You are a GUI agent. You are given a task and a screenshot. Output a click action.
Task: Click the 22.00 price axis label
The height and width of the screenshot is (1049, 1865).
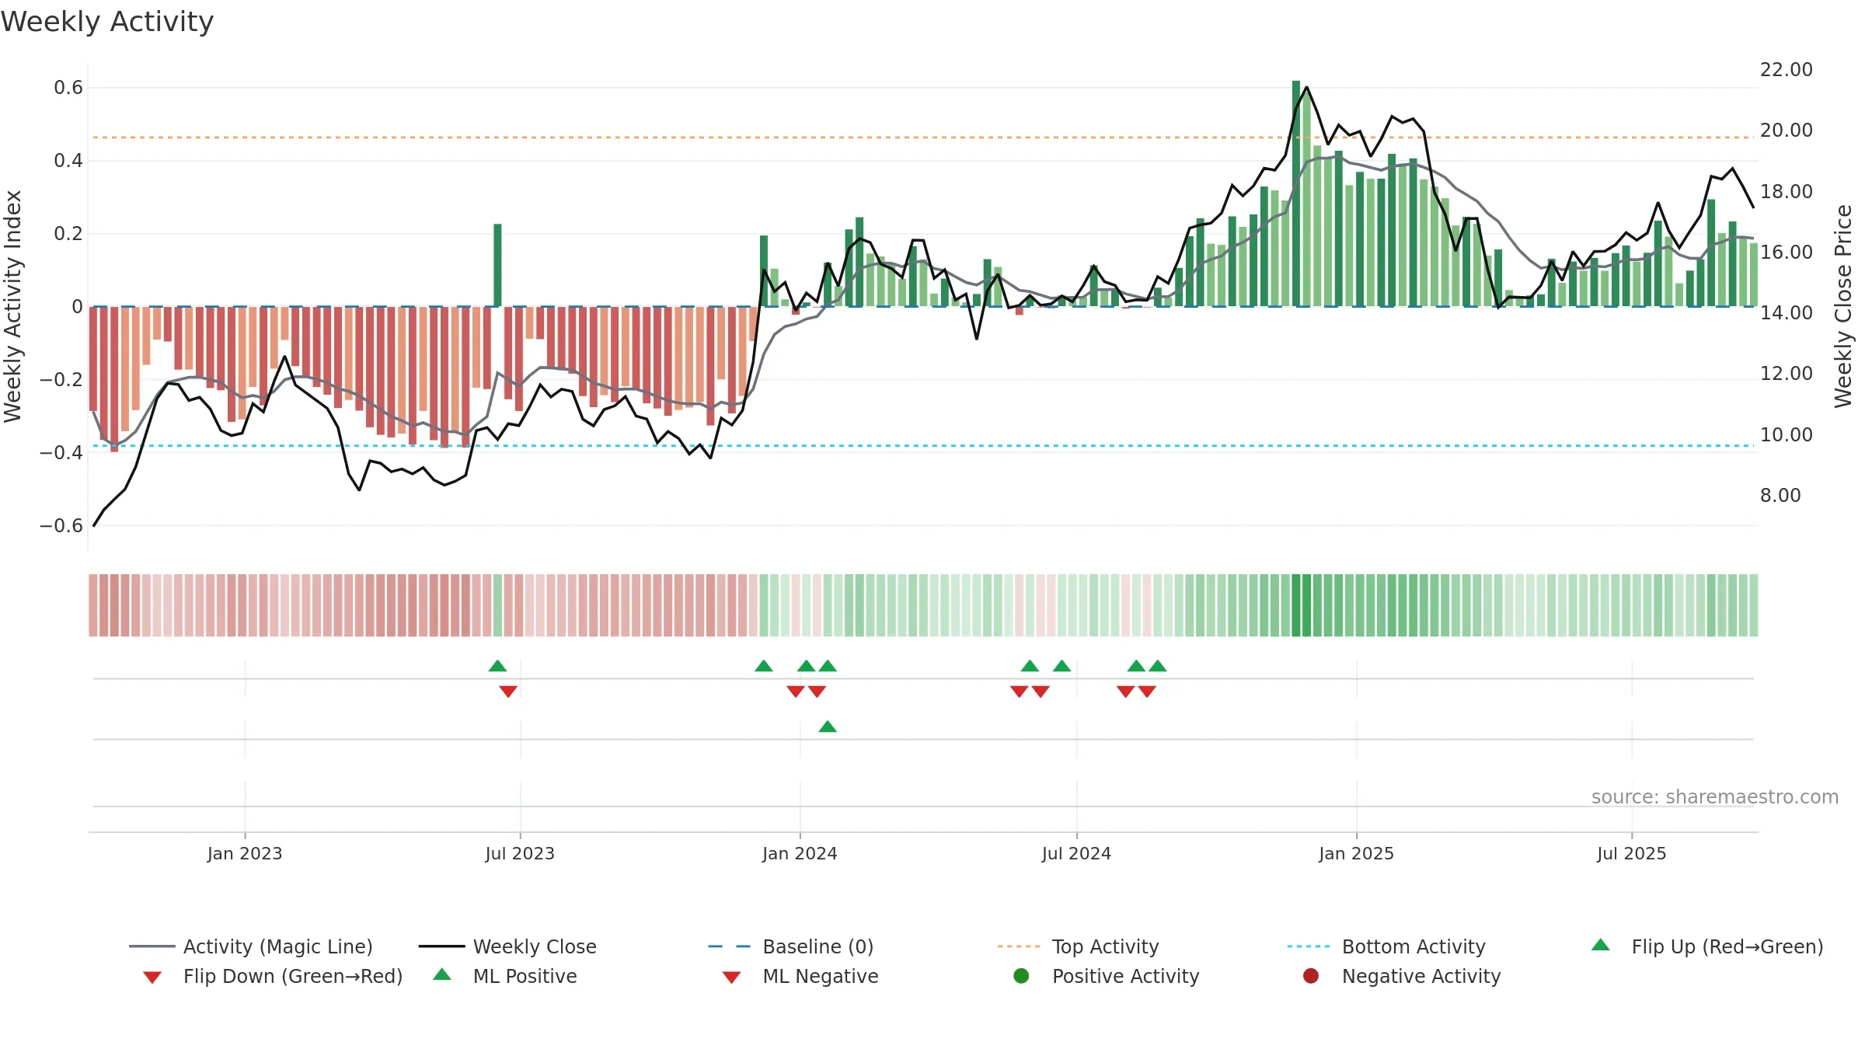click(1787, 70)
